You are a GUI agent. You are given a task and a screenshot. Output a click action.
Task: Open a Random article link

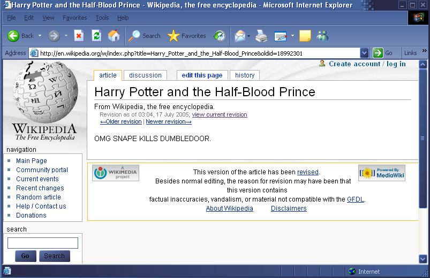click(x=39, y=197)
